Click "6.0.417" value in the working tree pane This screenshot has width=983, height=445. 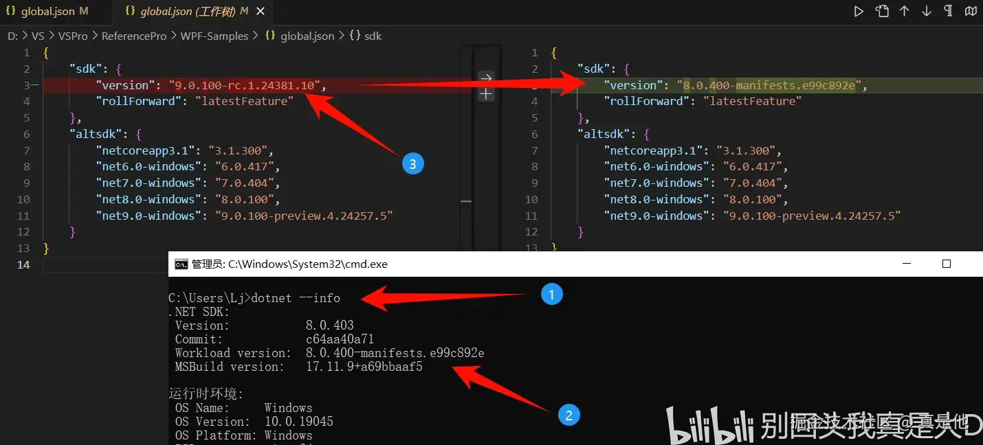pos(751,167)
